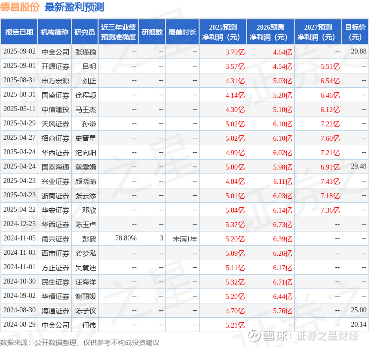The image size is (369, 347).
Task: Click analyst name 邓欣
Action: pyautogui.click(x=89, y=210)
